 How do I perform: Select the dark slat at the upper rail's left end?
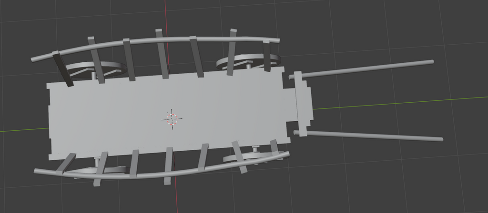pyautogui.click(x=62, y=69)
